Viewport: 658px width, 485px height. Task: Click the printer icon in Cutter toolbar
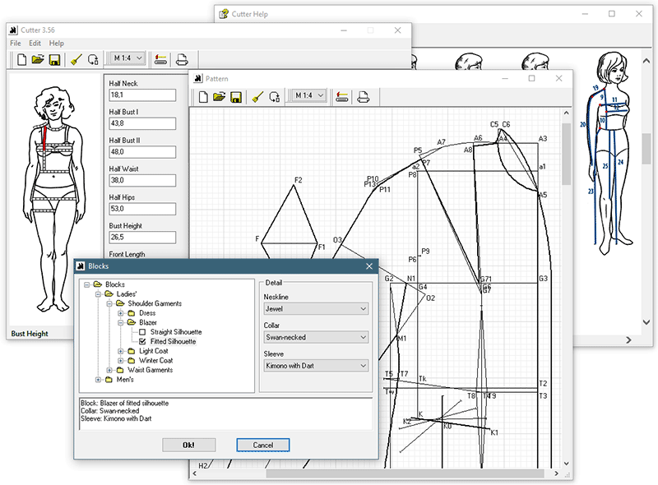click(x=181, y=59)
